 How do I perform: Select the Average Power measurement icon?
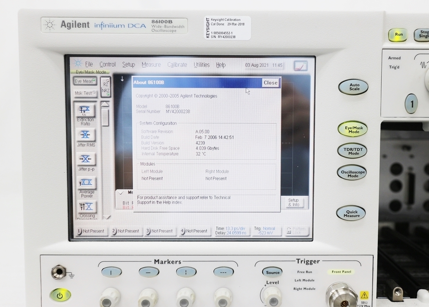pyautogui.click(x=86, y=183)
